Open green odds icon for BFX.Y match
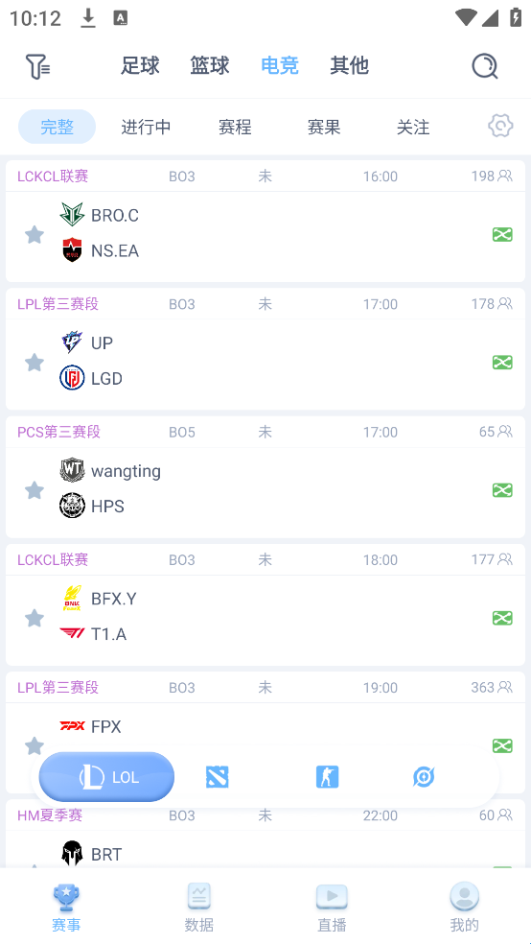 coord(502,618)
